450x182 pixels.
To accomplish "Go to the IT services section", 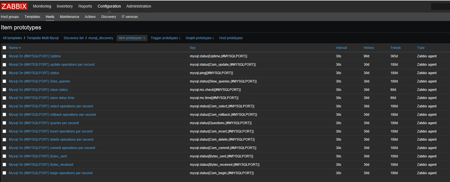I will 129,17.
